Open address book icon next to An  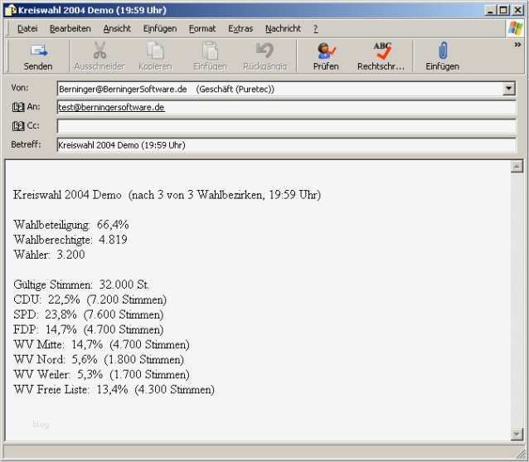point(18,107)
